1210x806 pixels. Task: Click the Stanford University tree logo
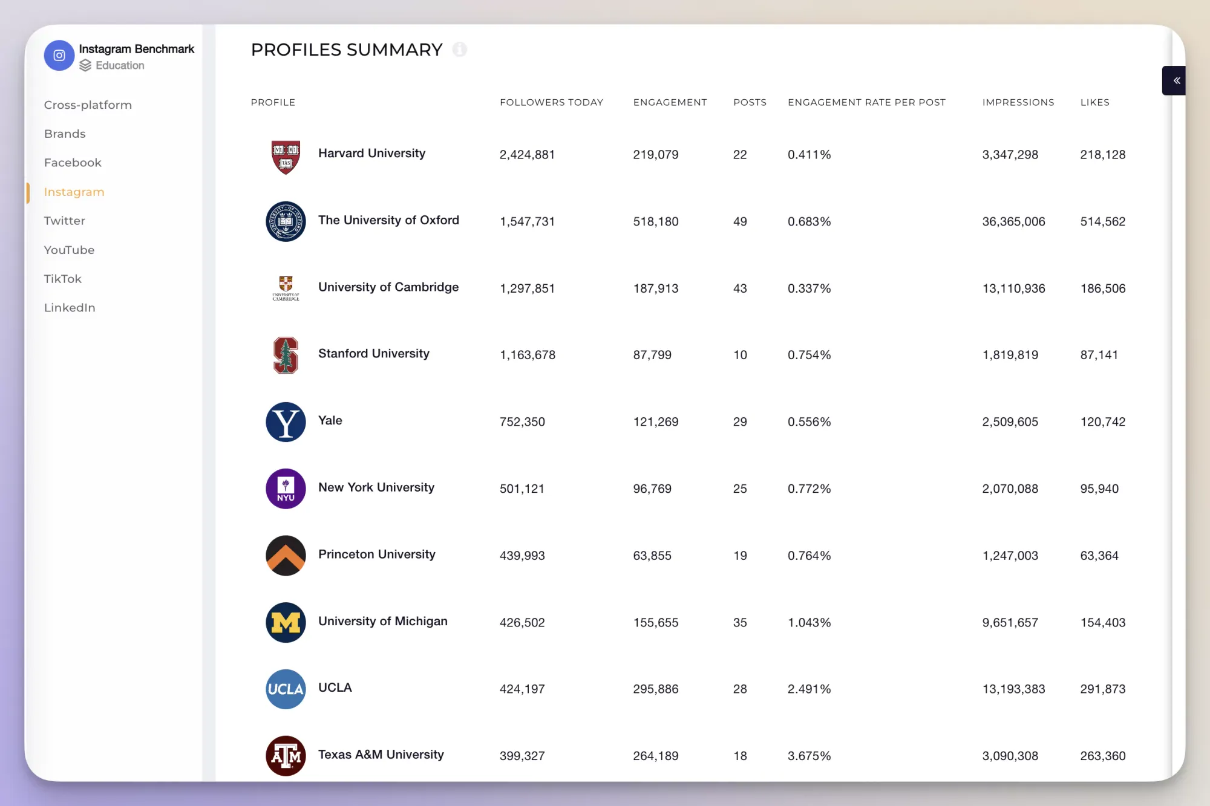pyautogui.click(x=286, y=355)
